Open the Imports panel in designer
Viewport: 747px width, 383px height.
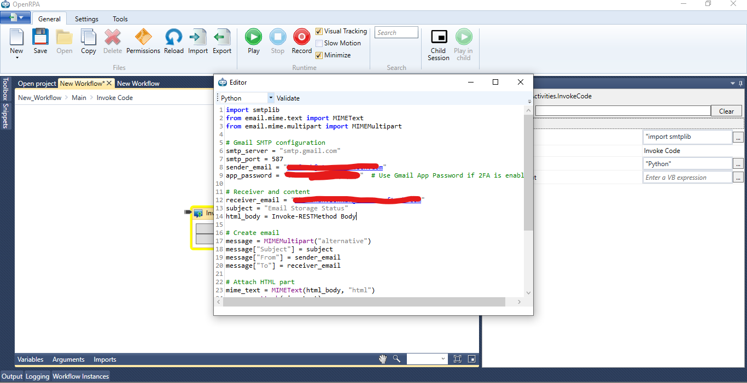pyautogui.click(x=105, y=359)
